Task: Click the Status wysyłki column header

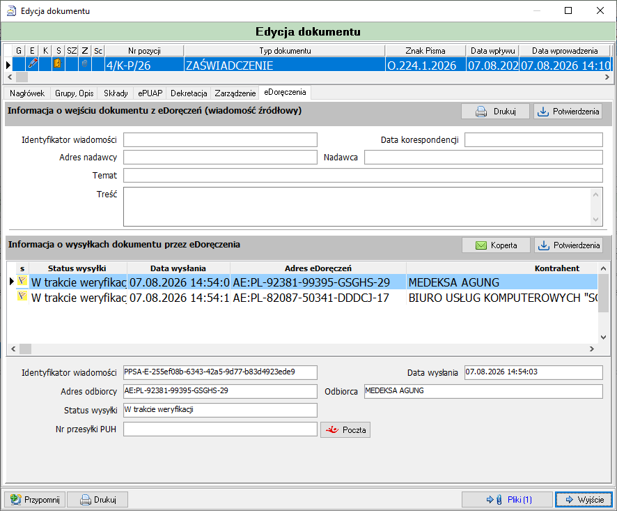Action: 78,268
